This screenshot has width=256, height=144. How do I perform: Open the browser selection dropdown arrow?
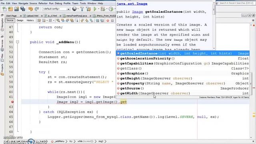tap(78, 9)
